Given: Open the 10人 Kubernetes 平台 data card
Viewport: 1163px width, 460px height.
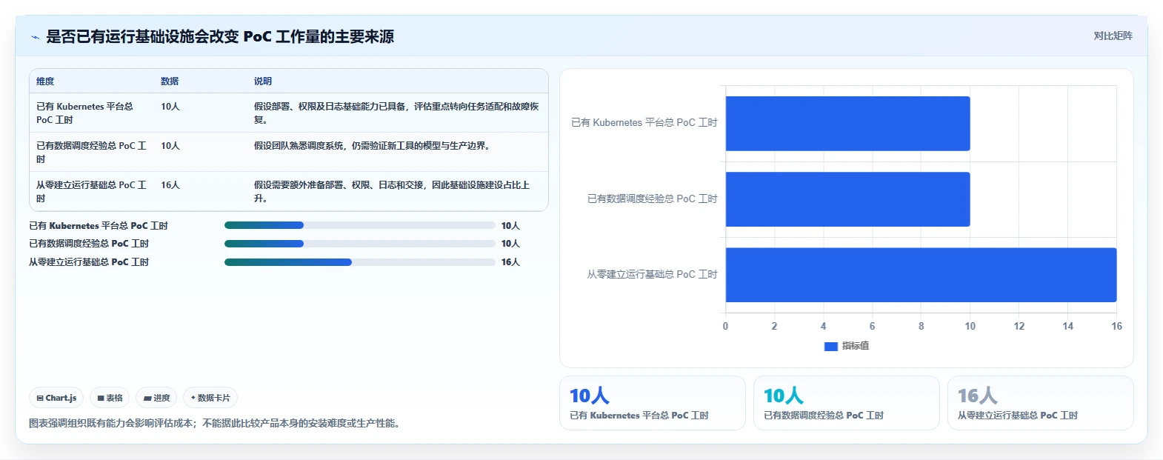Looking at the screenshot, I should tap(652, 403).
